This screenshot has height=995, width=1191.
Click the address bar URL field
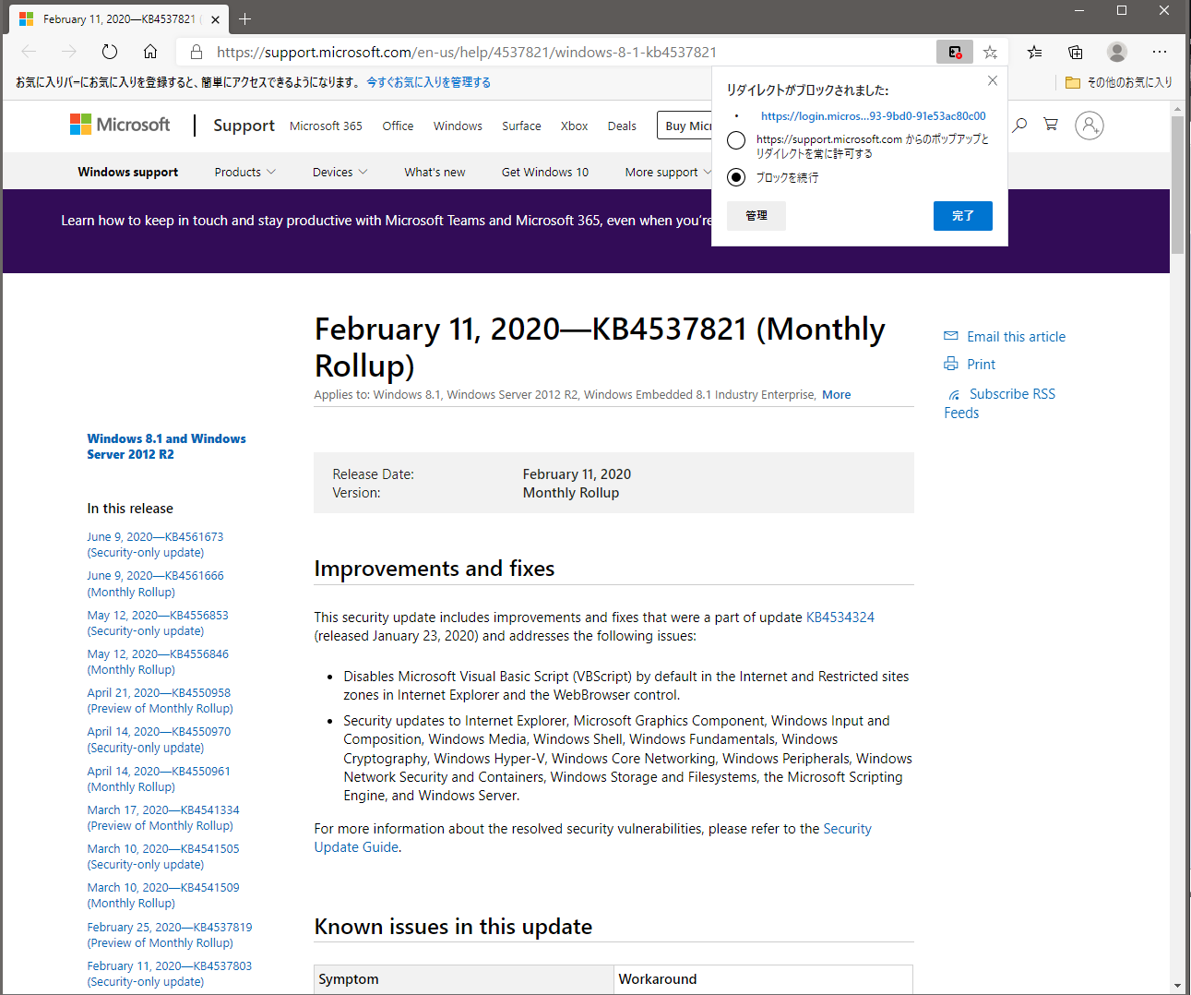click(572, 52)
